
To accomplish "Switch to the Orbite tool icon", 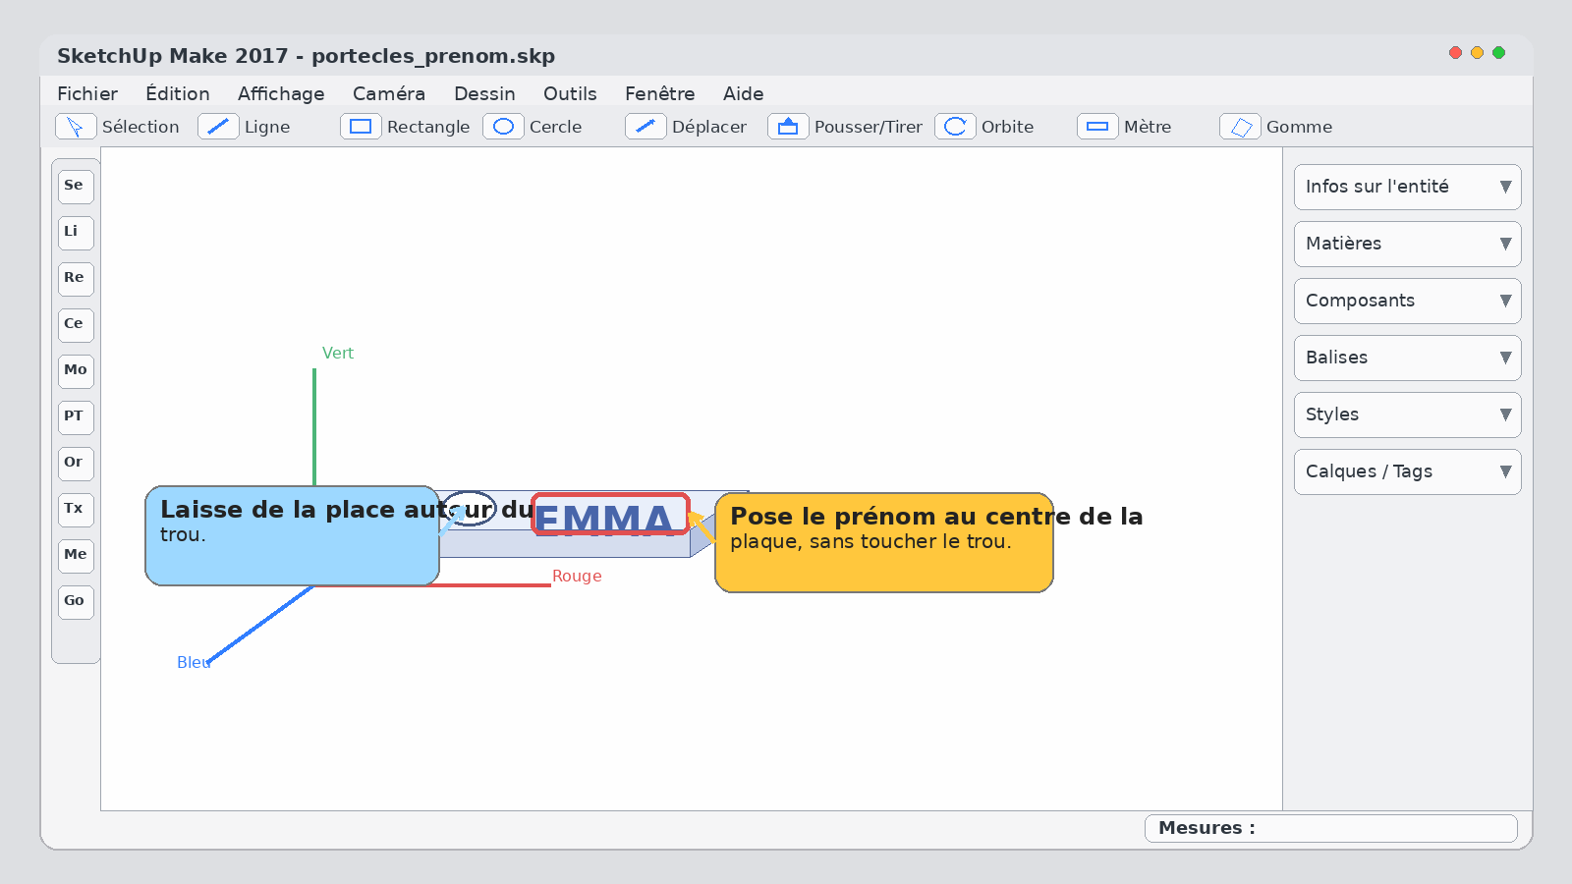I will click(x=955, y=127).
